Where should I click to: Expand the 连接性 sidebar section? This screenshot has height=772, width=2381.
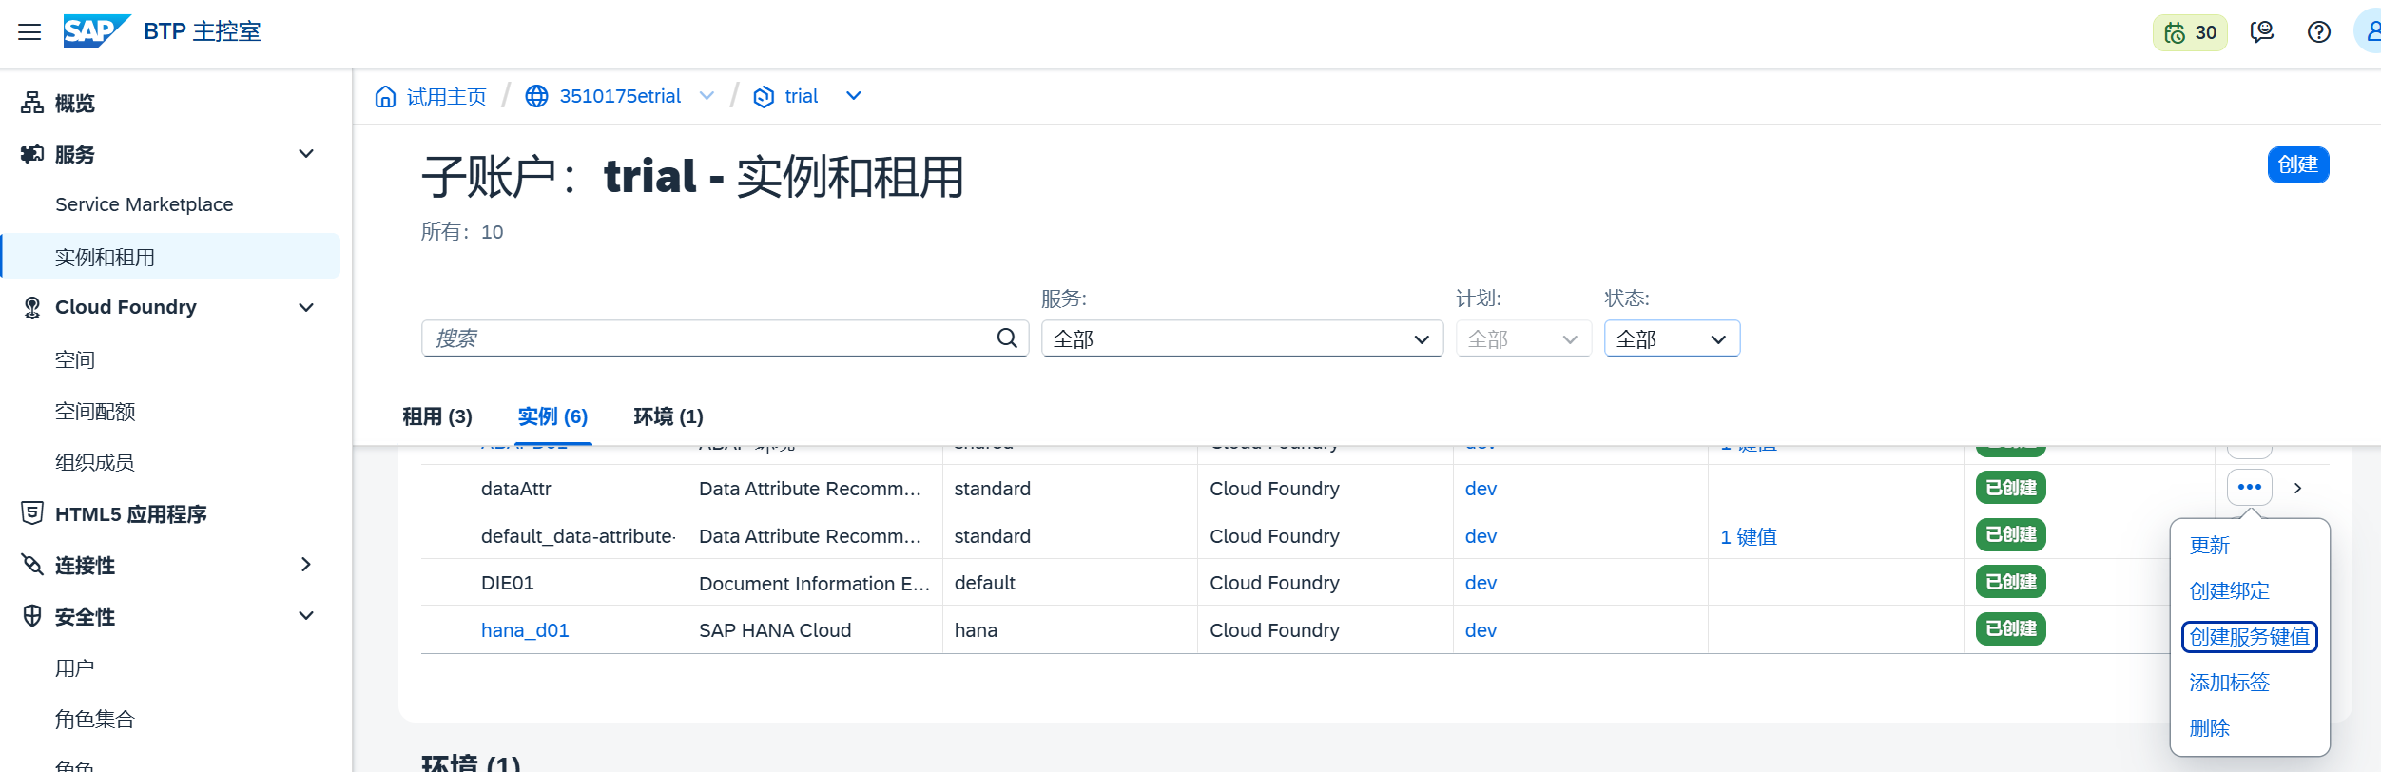[306, 565]
